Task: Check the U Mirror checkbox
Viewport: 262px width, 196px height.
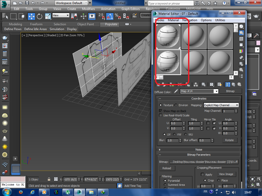Action: click(208, 123)
